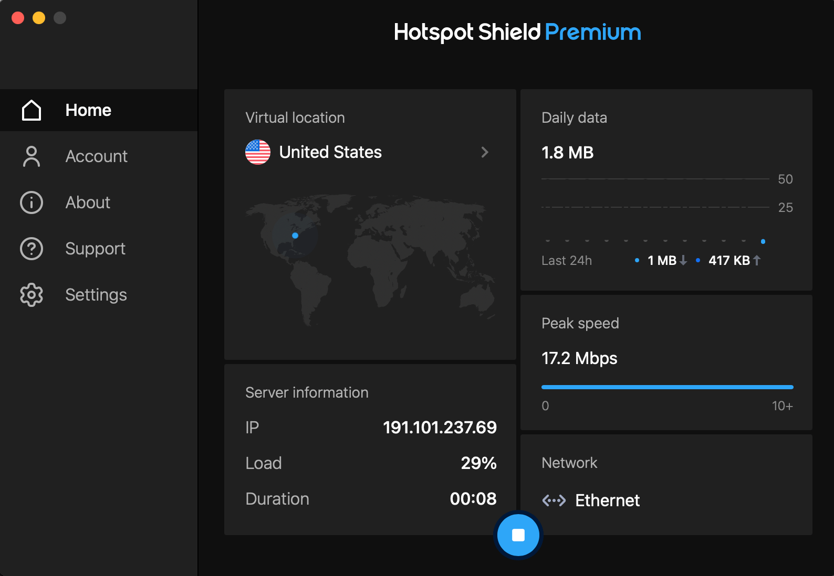Open the Support section

[x=99, y=249]
